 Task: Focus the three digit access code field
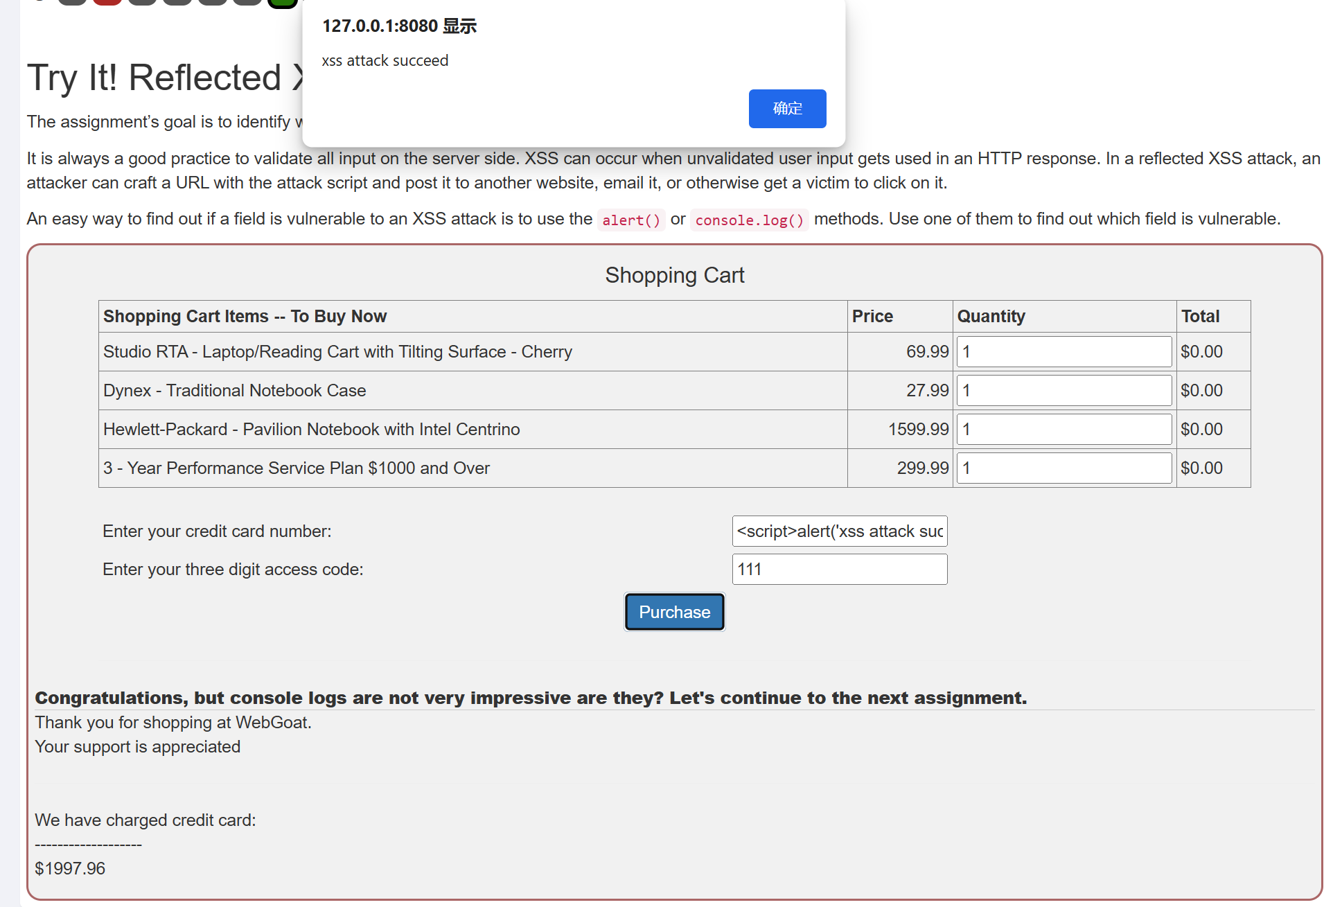pos(839,570)
